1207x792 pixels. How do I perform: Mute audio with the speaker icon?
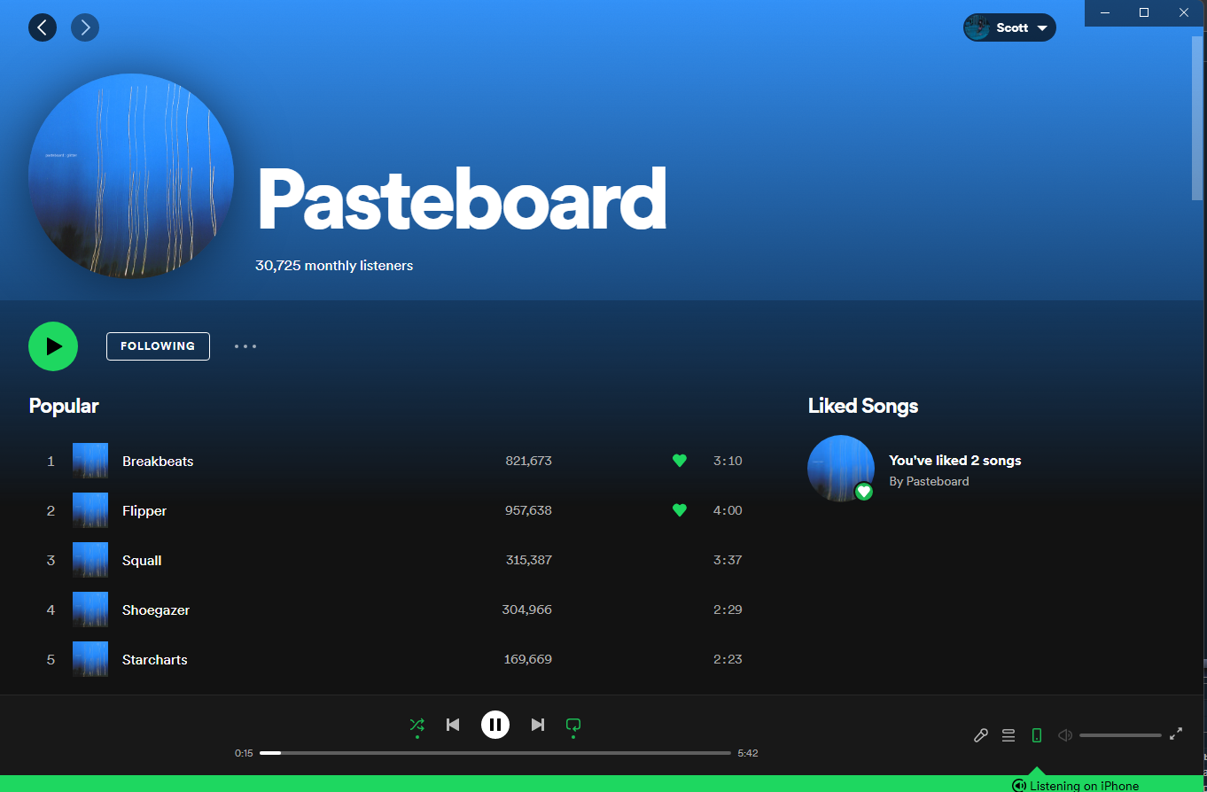pos(1065,735)
